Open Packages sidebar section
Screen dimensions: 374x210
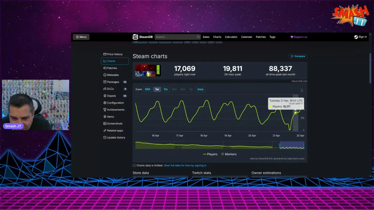[x=115, y=82]
